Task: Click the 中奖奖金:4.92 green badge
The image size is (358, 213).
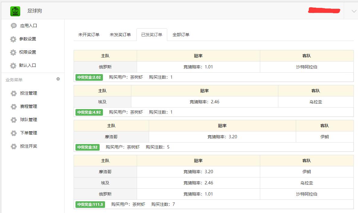Action: click(x=89, y=112)
